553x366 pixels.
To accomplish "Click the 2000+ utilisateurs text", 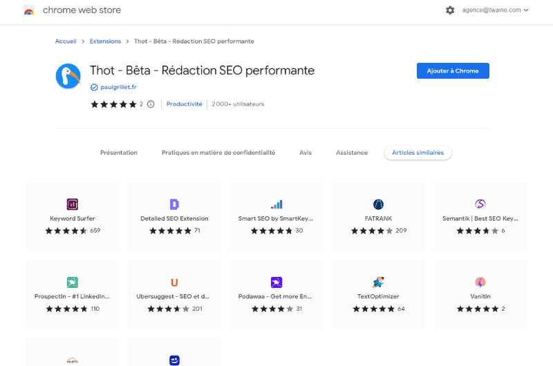I will tap(238, 104).
